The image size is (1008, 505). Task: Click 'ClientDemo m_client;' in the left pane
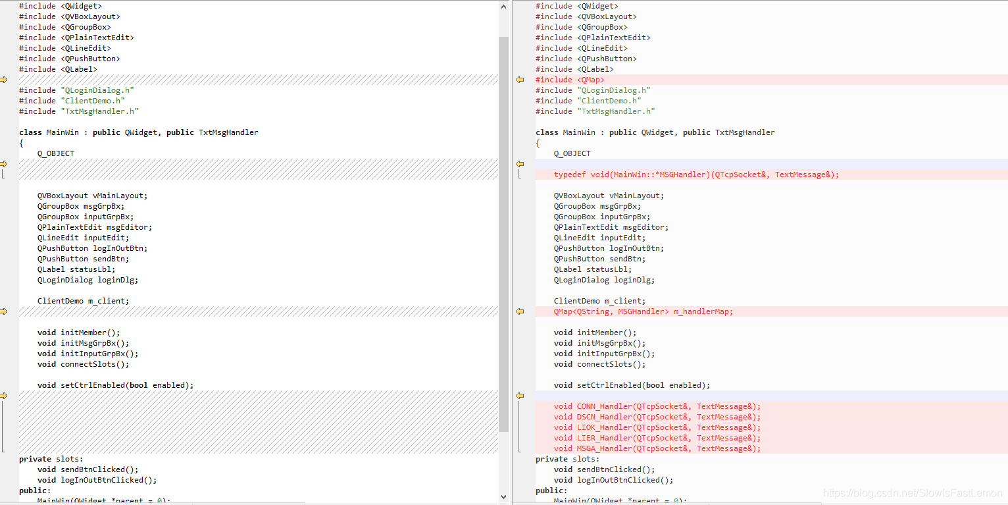click(84, 301)
